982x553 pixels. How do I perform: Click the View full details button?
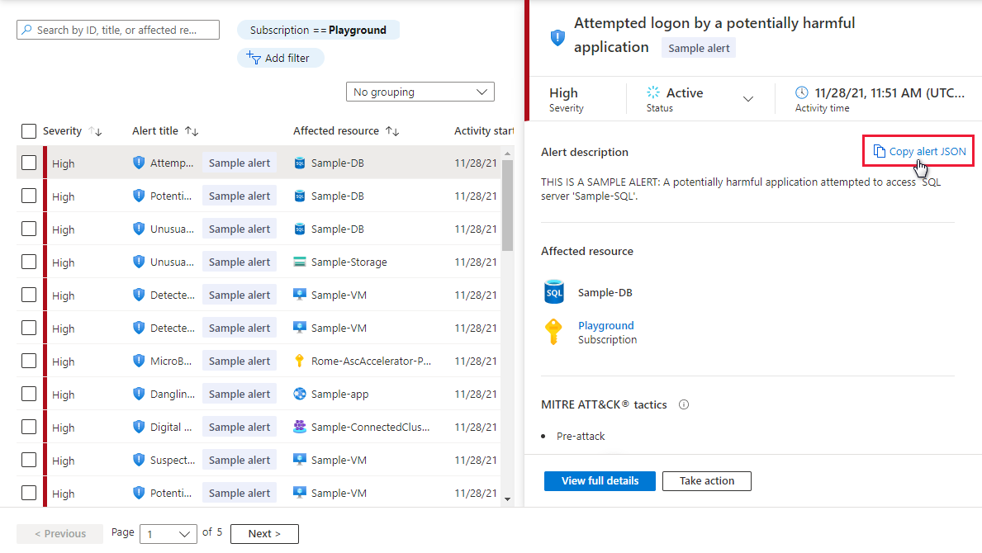pos(600,481)
